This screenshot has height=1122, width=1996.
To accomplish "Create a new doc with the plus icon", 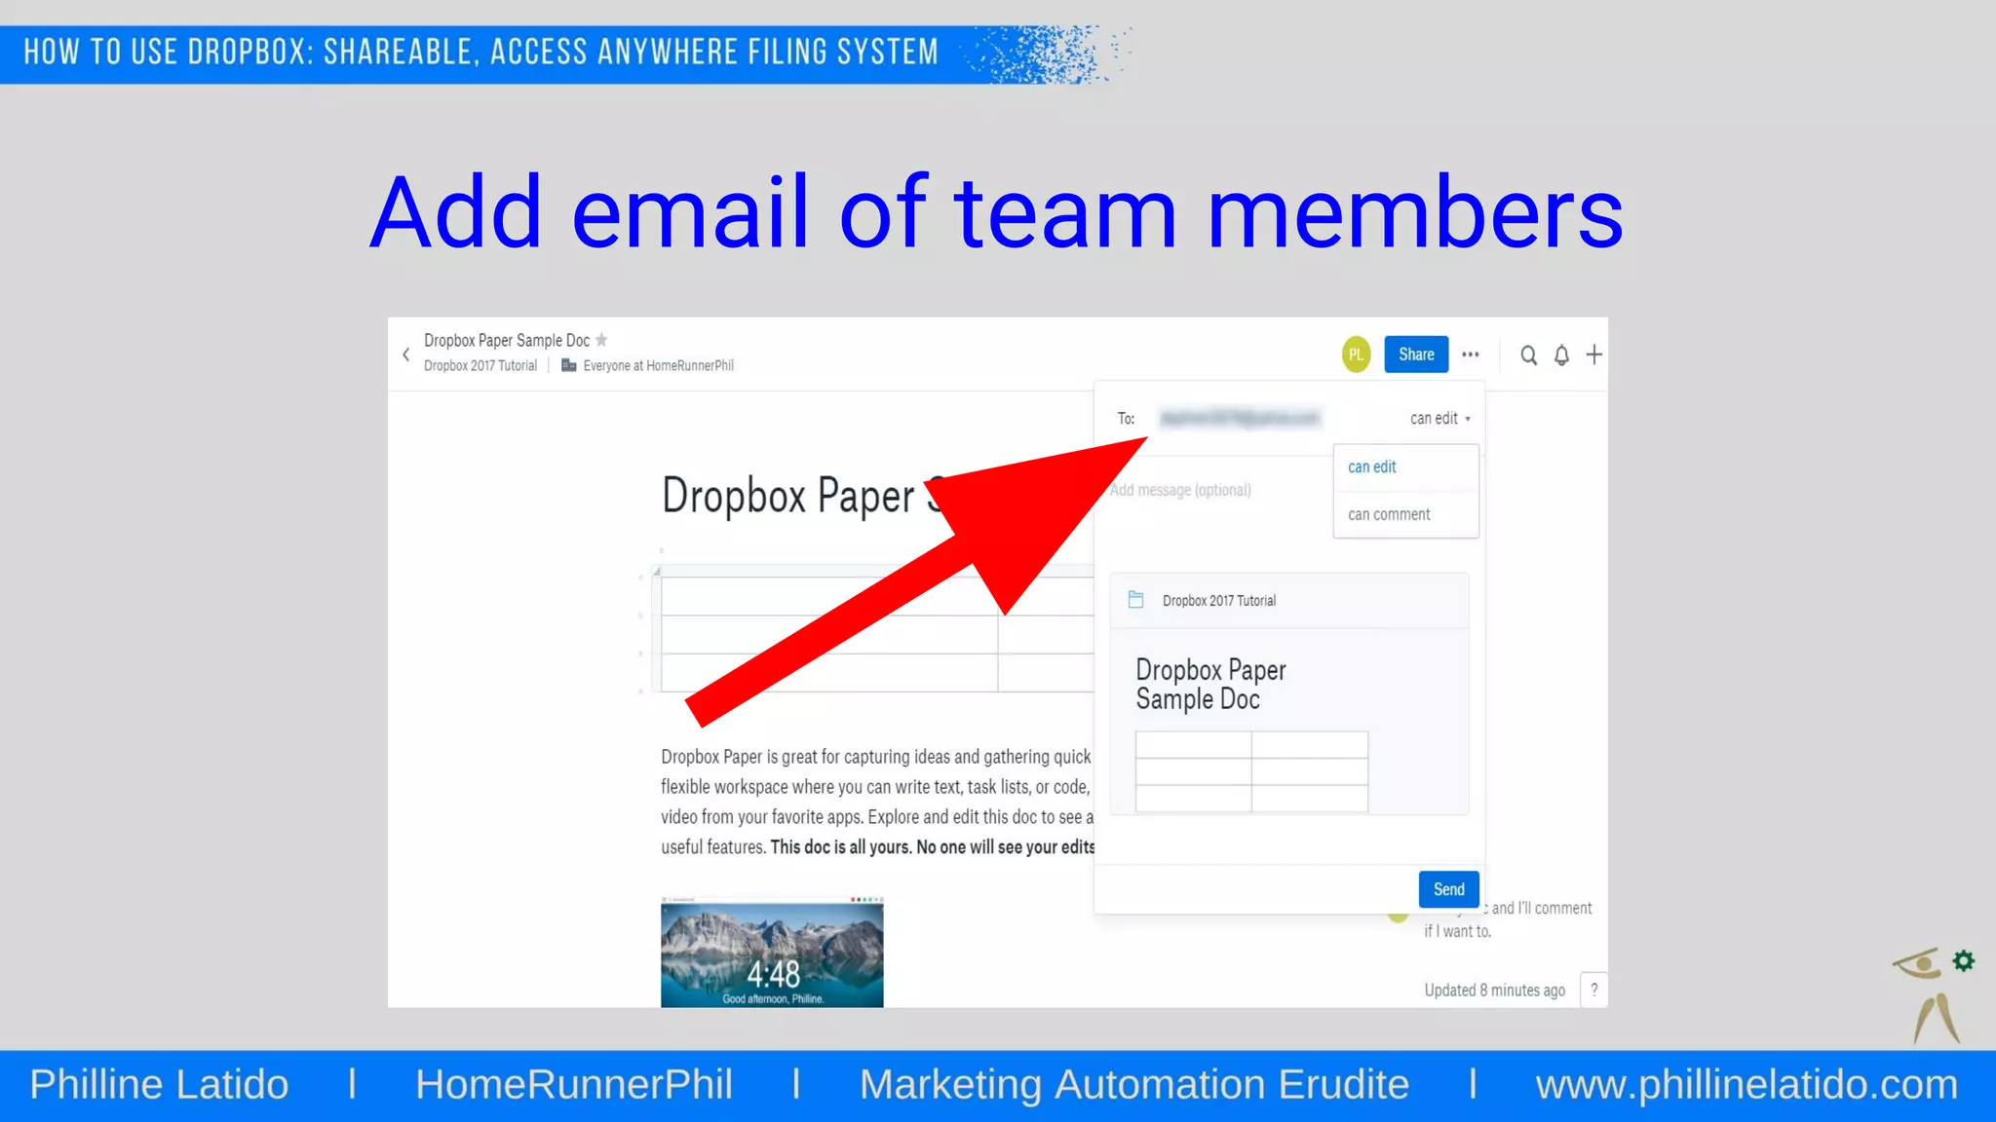I will point(1593,355).
